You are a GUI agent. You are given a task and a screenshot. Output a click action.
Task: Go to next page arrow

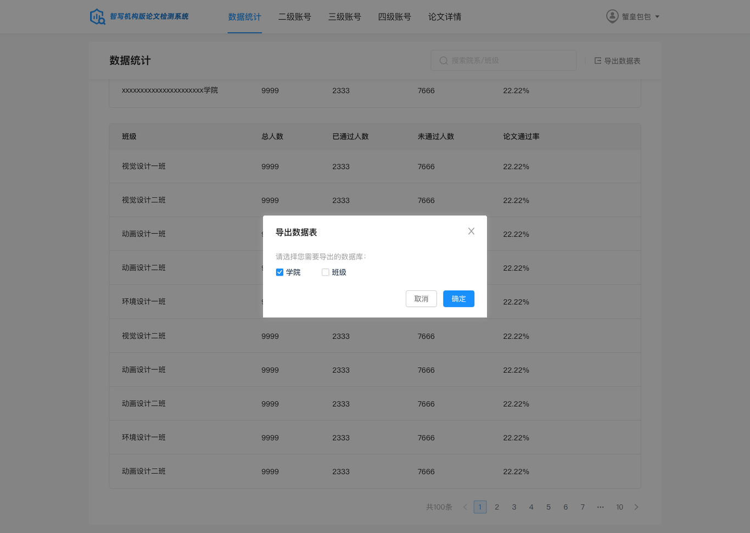[636, 507]
